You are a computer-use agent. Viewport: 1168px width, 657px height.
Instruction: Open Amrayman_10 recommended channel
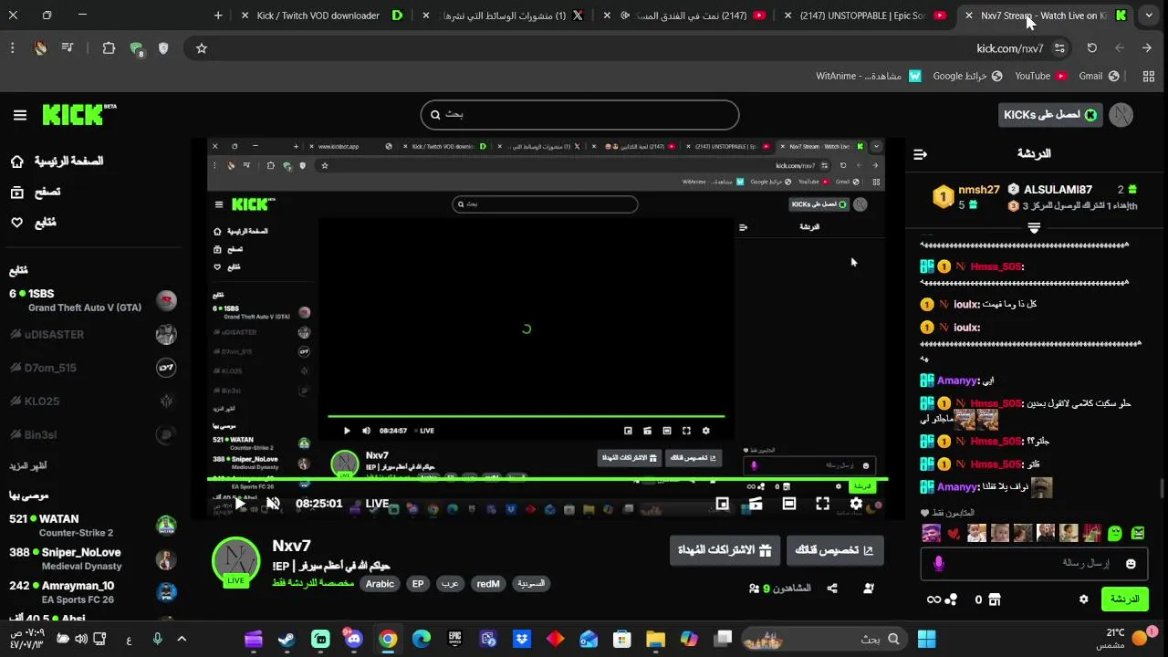91,592
